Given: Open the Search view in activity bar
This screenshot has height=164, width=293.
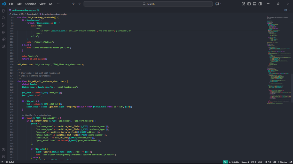Looking at the screenshot, I should coord(4,18).
